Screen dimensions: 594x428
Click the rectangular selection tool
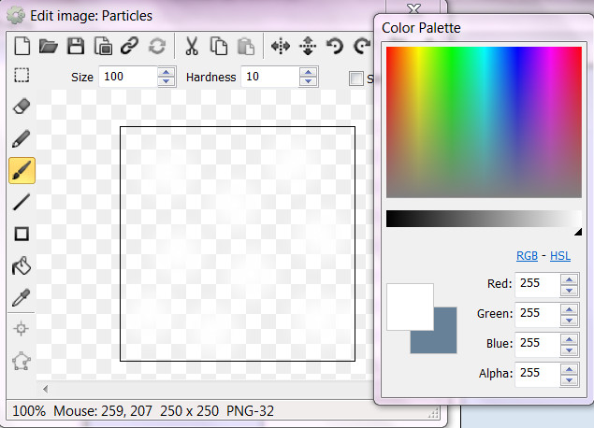tap(22, 76)
